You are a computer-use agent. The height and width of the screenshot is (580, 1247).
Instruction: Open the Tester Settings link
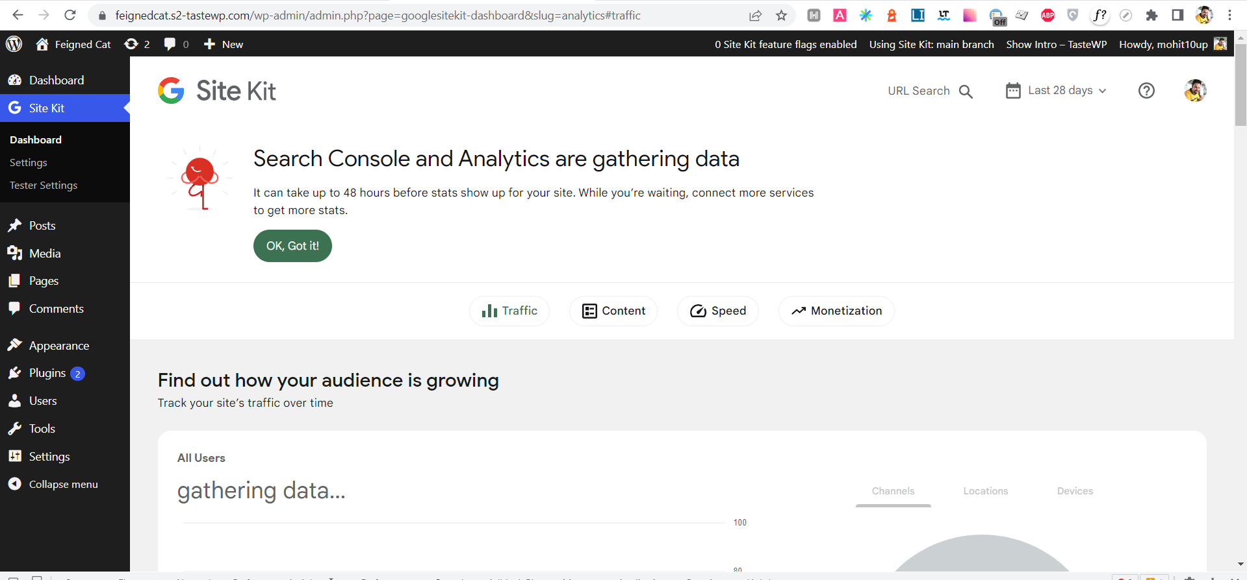click(44, 186)
